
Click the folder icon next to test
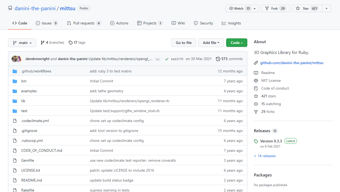point(15,111)
